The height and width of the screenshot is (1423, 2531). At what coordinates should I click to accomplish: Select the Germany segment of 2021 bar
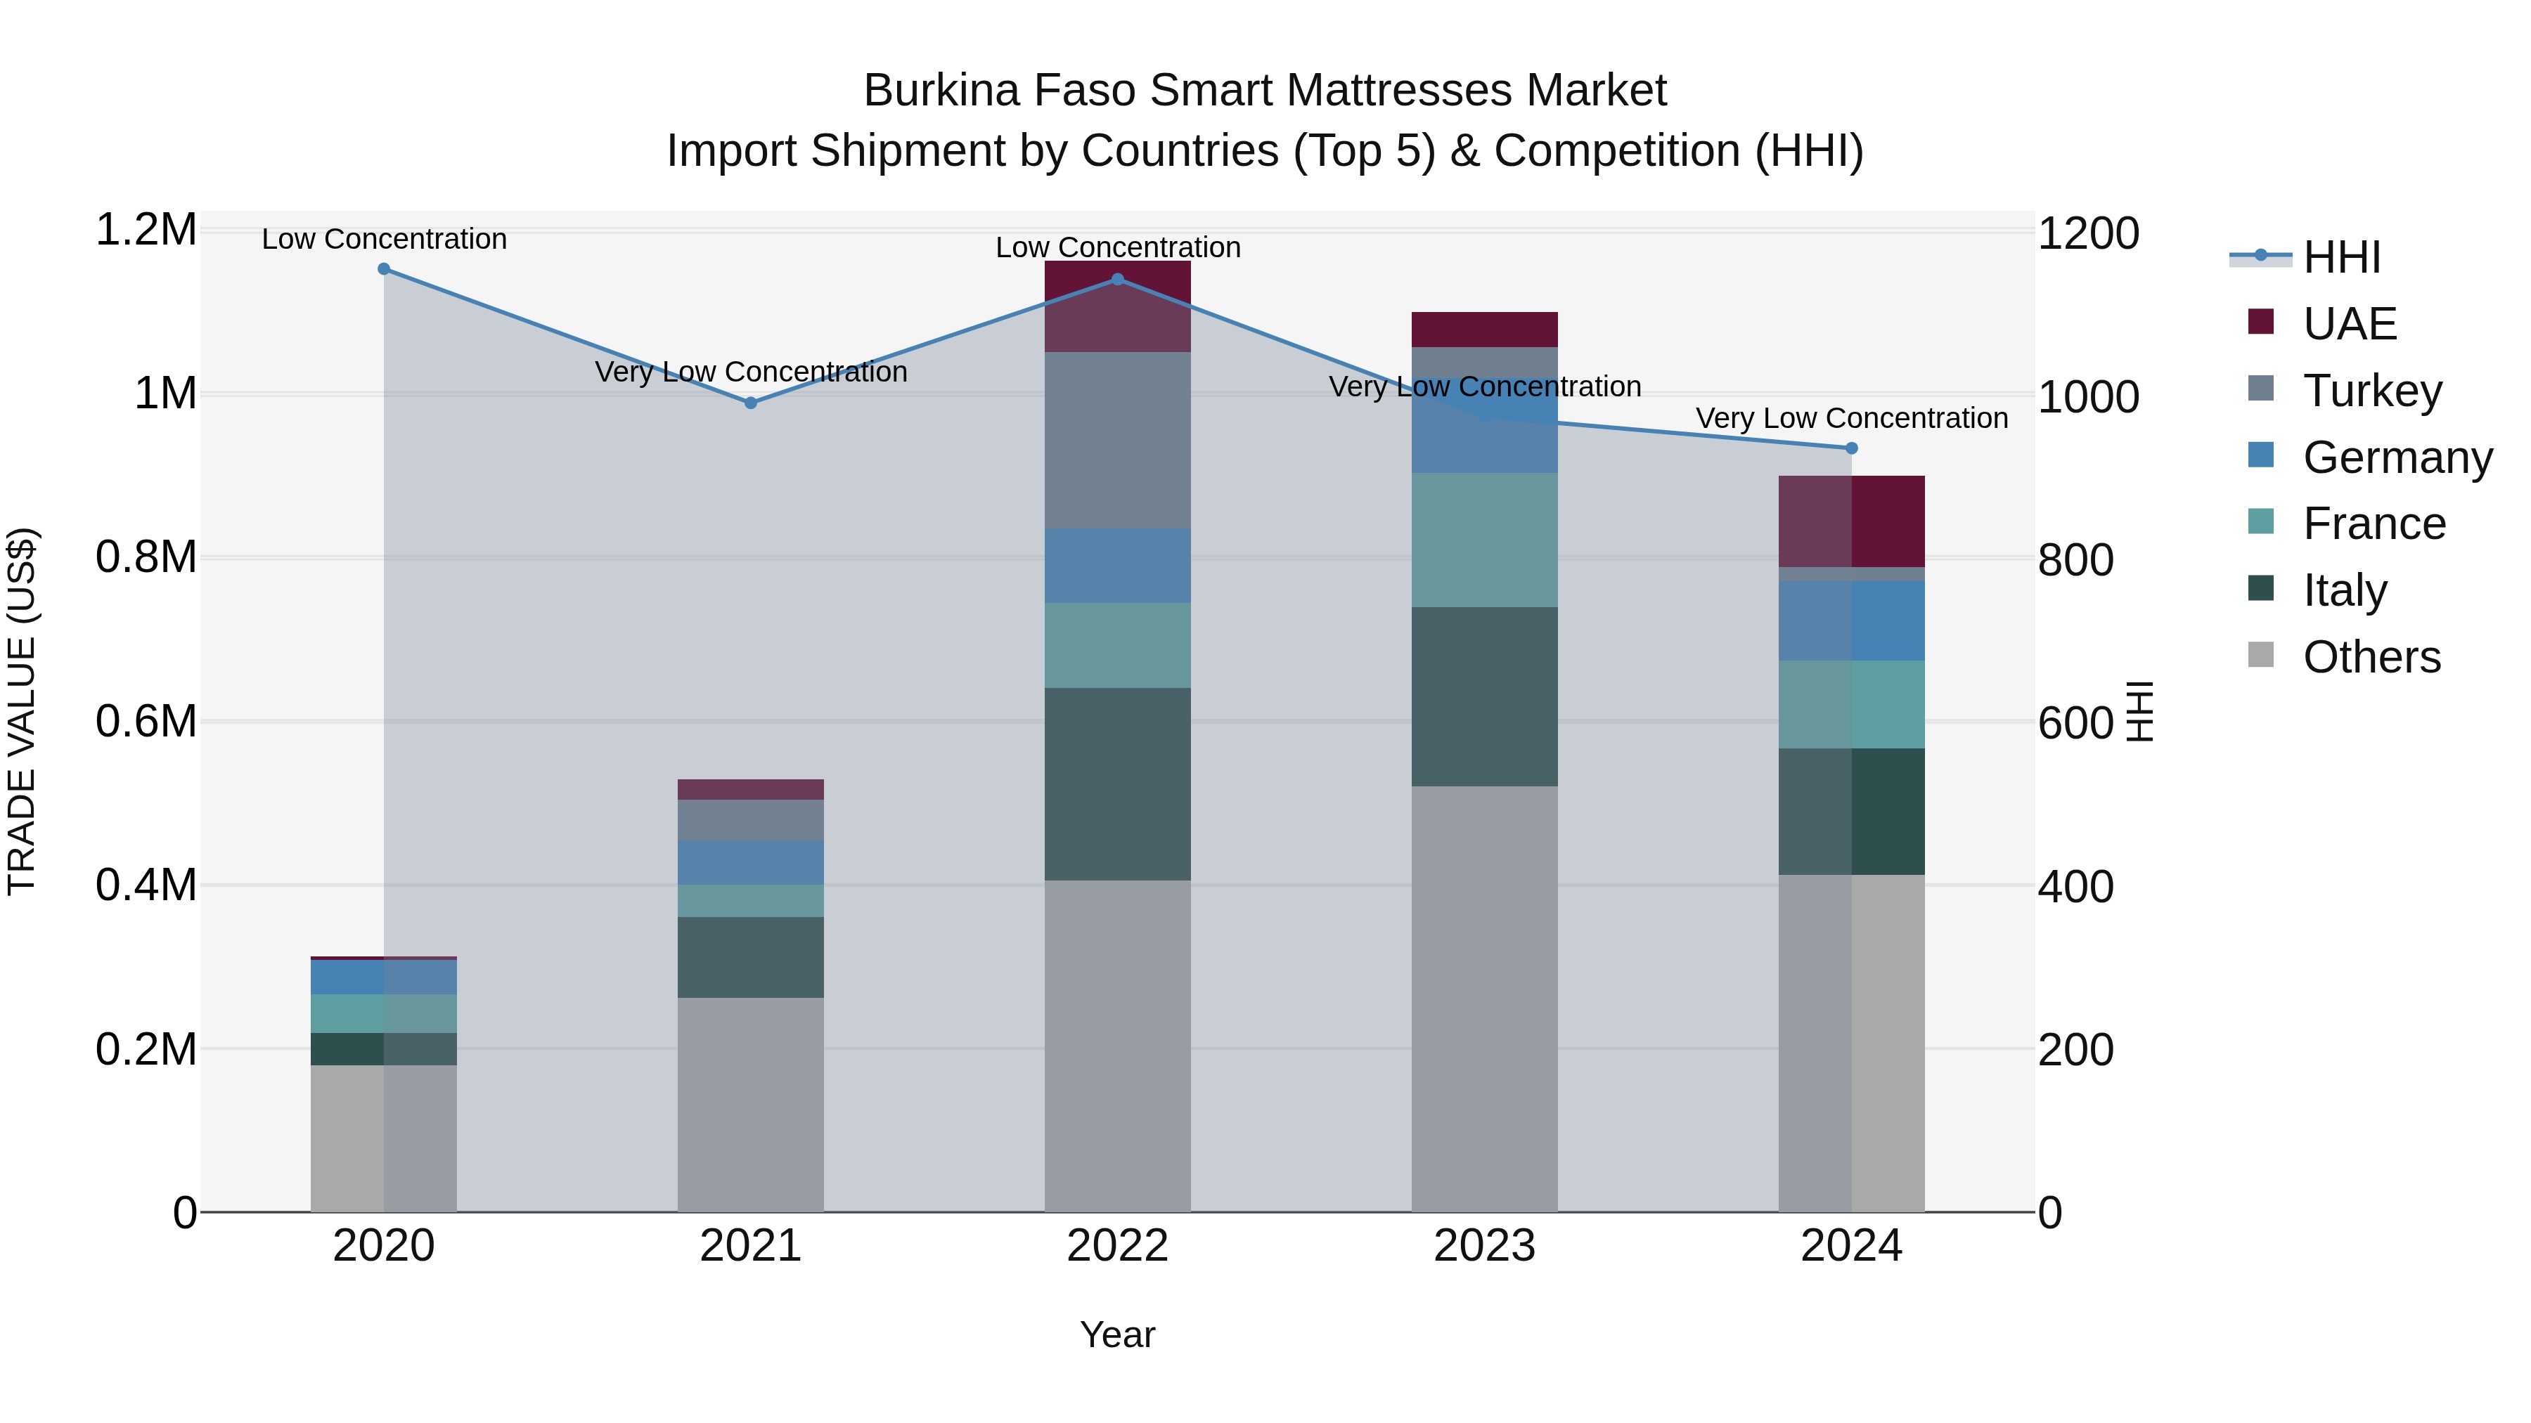coord(751,862)
